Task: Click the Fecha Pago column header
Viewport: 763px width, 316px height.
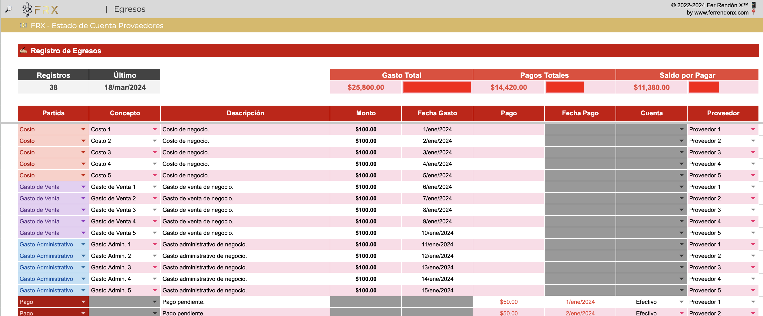Action: [x=580, y=113]
